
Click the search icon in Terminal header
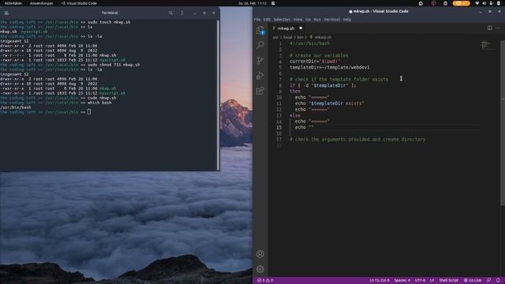coord(170,13)
